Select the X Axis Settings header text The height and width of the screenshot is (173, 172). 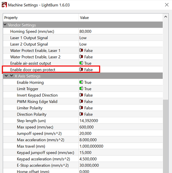(27, 76)
